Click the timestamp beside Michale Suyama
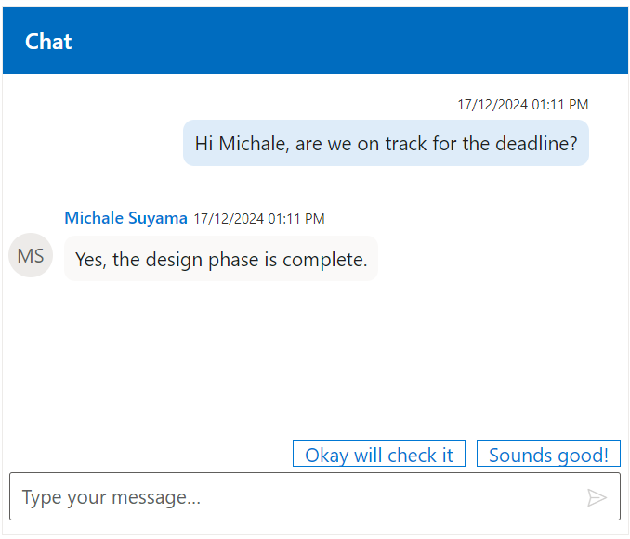Image resolution: width=630 pixels, height=539 pixels. point(258,219)
